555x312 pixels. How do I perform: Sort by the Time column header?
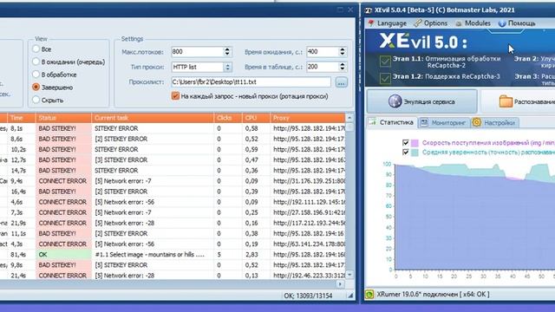(x=21, y=118)
